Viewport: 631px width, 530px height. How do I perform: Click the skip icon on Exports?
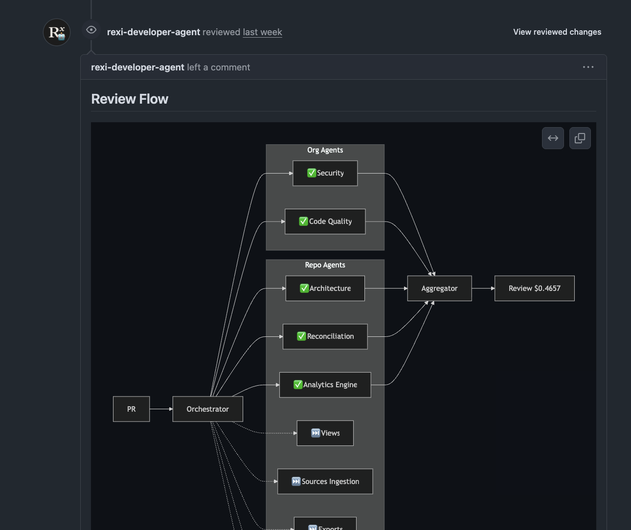[x=313, y=528]
